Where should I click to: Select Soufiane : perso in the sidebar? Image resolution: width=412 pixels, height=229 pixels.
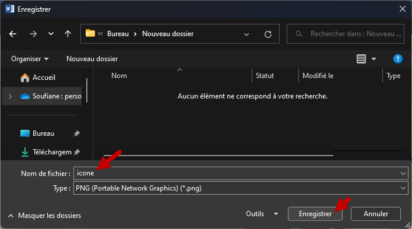(41, 96)
